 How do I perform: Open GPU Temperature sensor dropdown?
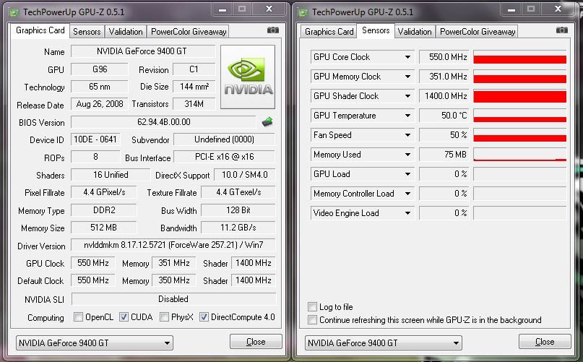tap(407, 116)
